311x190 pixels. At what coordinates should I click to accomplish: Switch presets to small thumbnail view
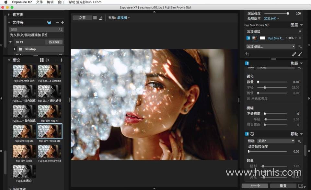[48, 60]
